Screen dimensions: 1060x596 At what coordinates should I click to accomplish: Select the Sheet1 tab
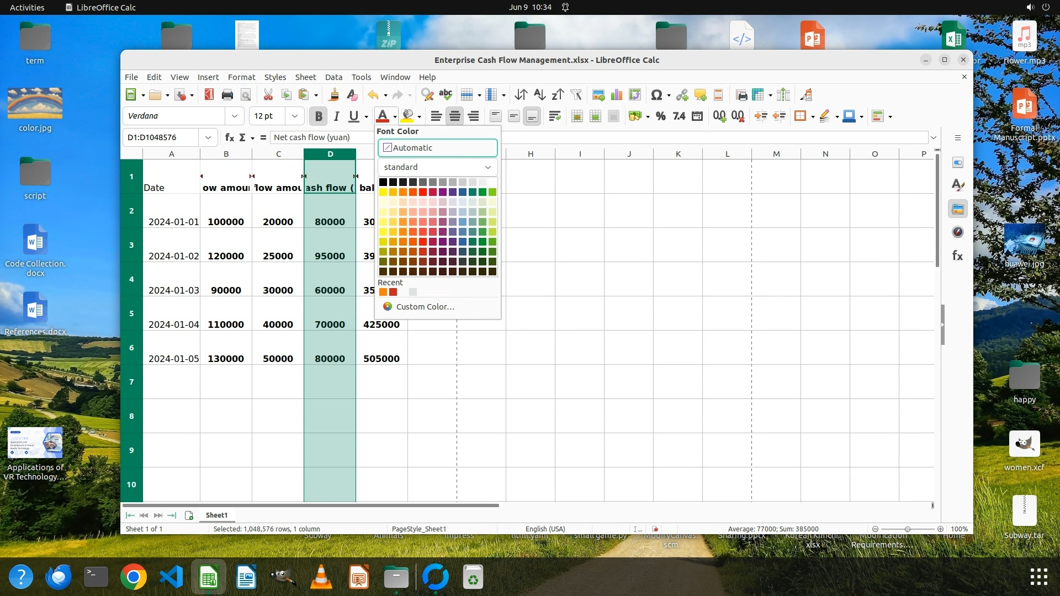tap(216, 515)
